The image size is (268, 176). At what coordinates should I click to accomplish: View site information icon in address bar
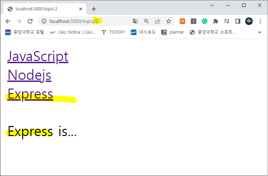point(44,21)
